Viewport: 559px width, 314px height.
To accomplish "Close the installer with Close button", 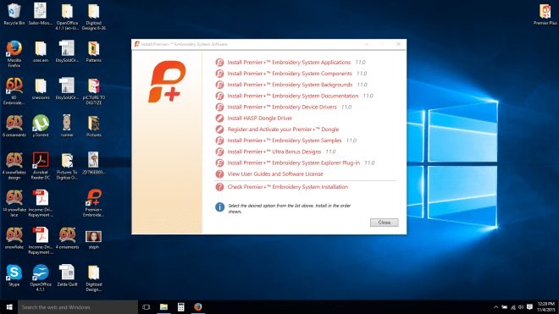I will tap(384, 223).
